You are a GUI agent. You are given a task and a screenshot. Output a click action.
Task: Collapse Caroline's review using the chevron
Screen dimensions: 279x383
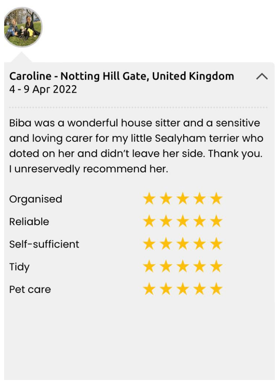[x=262, y=77]
